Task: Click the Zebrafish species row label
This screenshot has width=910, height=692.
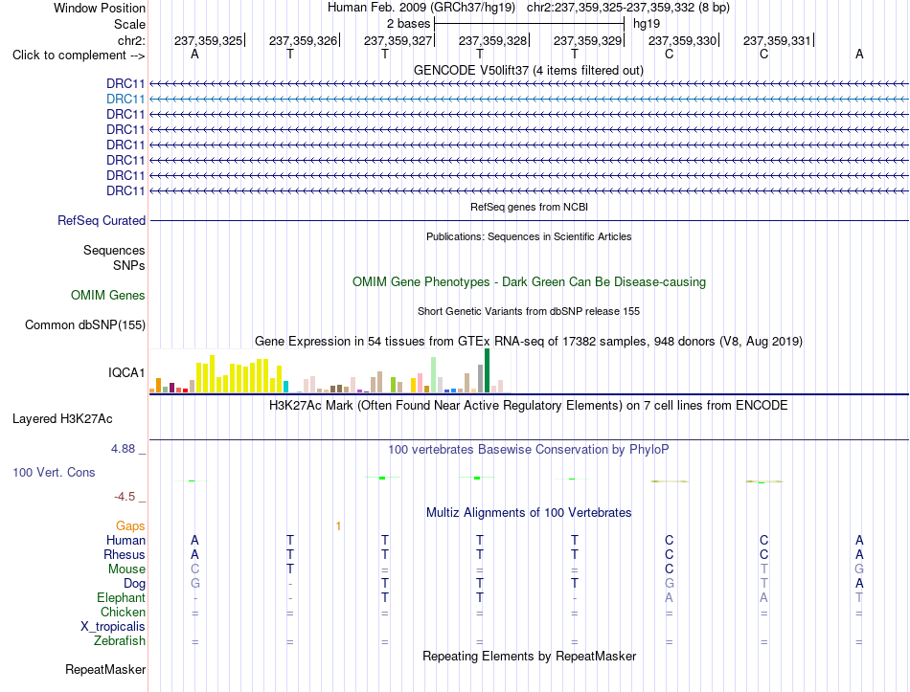Action: click(120, 641)
